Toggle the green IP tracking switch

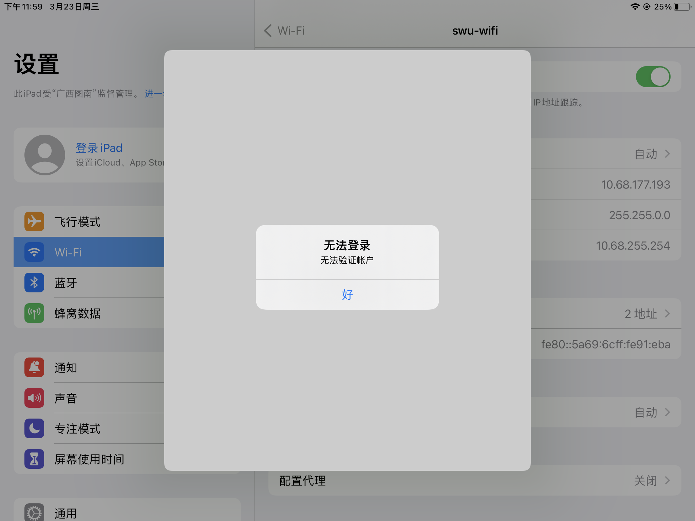[653, 77]
